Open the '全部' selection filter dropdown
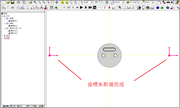 [x=91, y=2]
